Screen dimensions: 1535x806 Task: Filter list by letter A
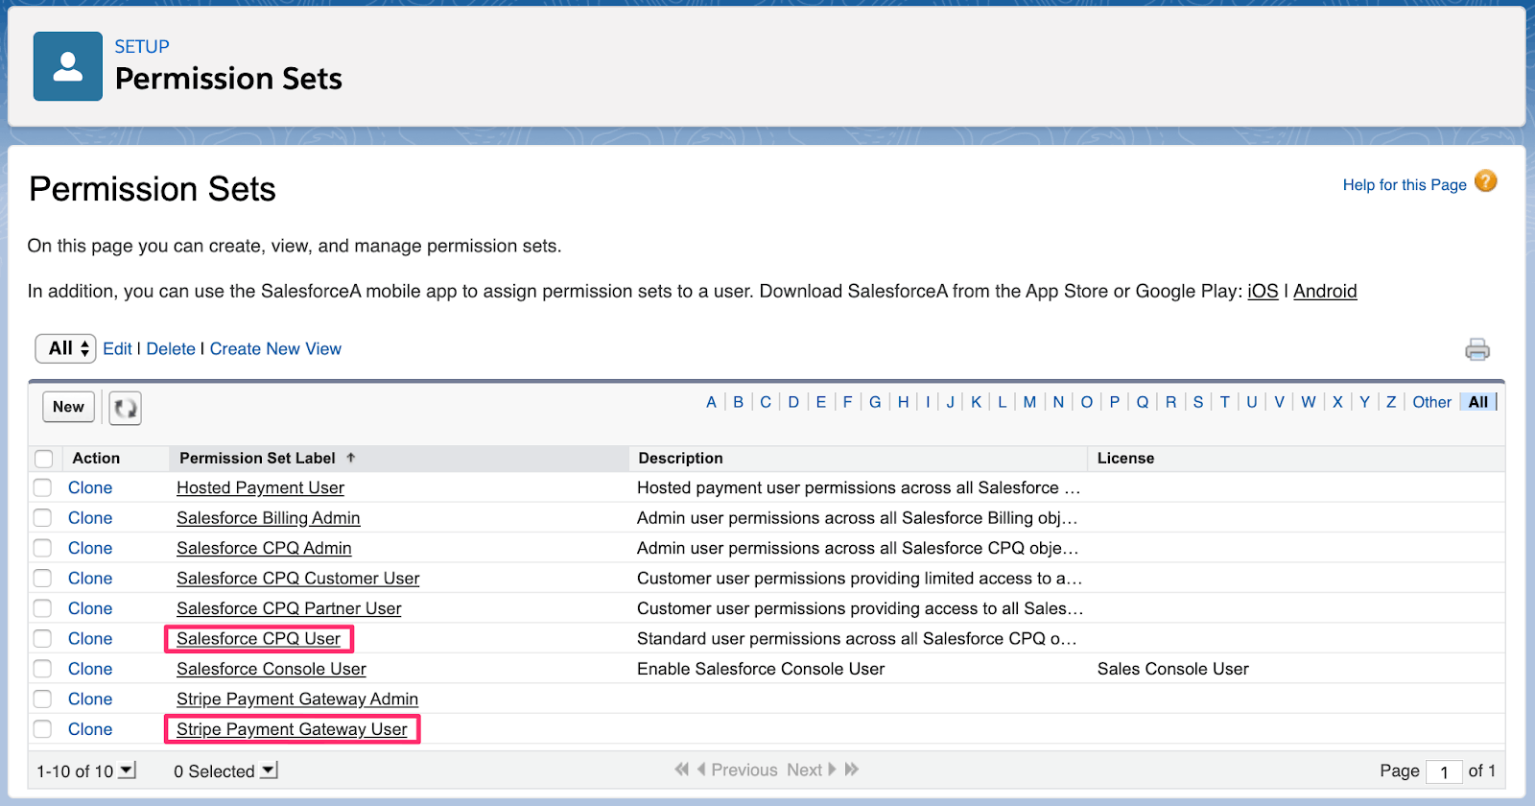711,402
